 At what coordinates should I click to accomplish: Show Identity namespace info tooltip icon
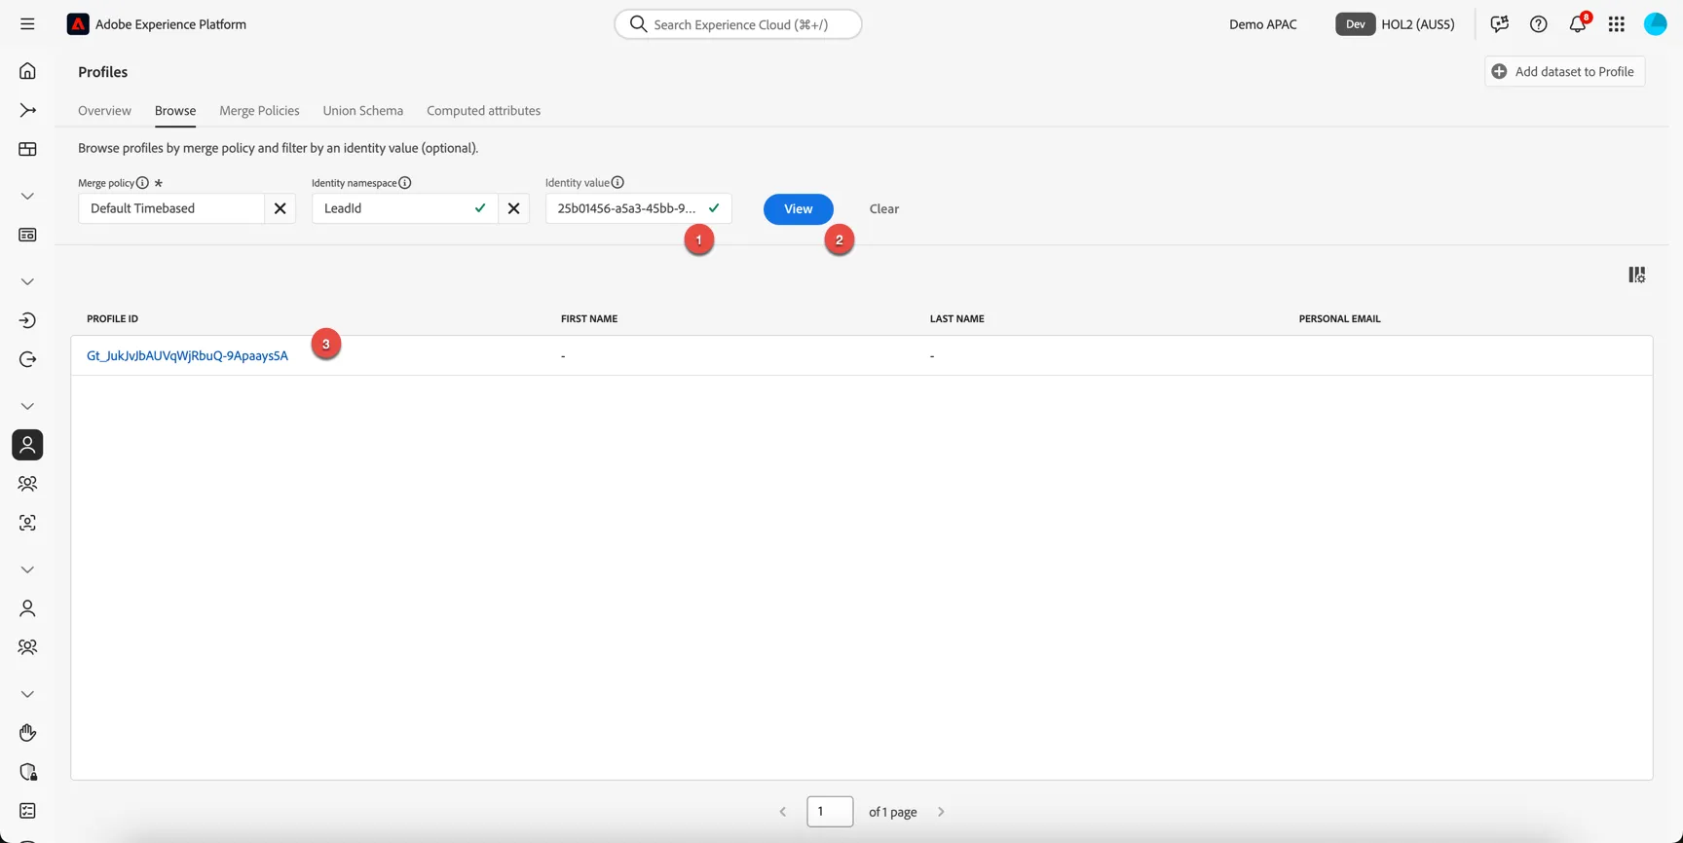click(405, 183)
